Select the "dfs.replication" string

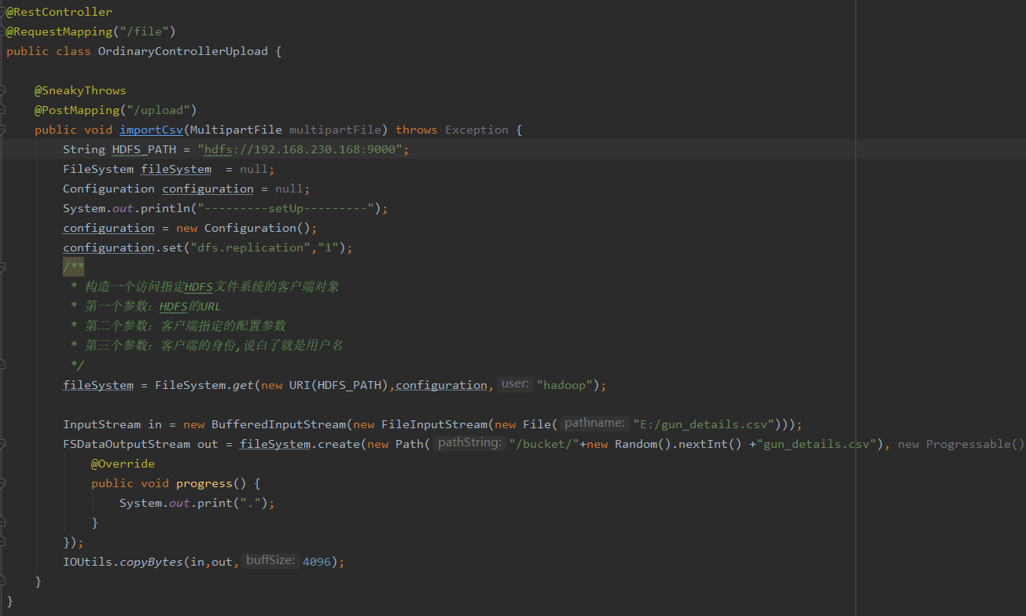click(x=250, y=247)
